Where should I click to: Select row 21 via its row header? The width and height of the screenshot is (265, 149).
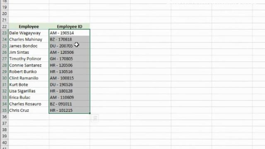5,20
